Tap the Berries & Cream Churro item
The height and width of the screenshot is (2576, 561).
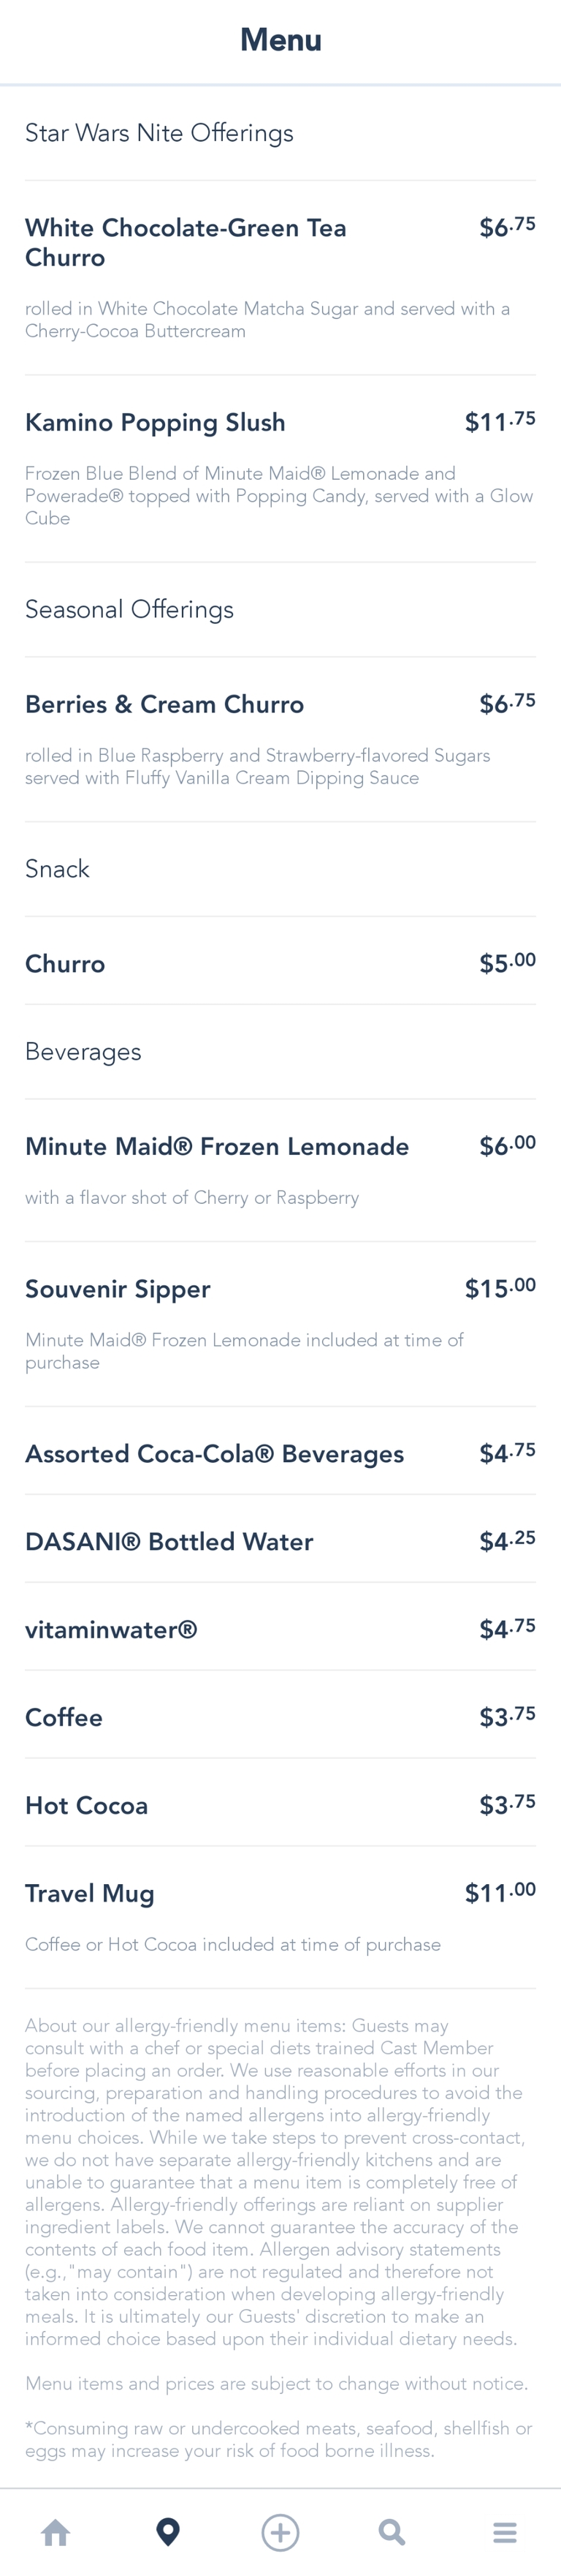pos(164,705)
